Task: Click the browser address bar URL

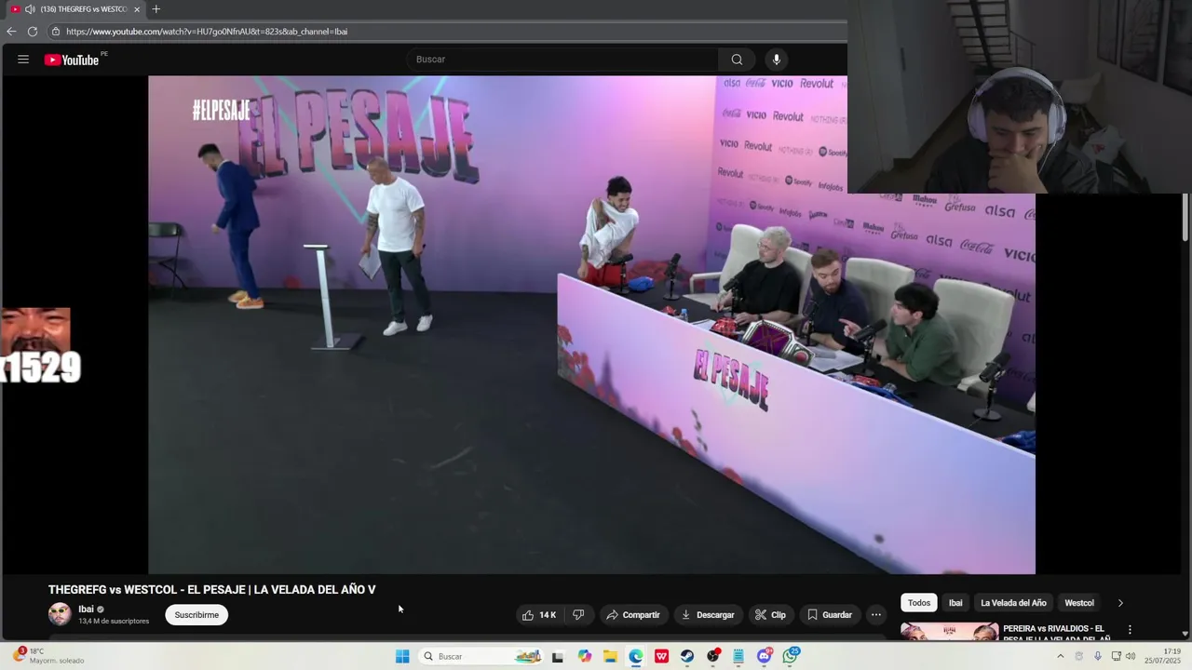Action: (x=207, y=32)
